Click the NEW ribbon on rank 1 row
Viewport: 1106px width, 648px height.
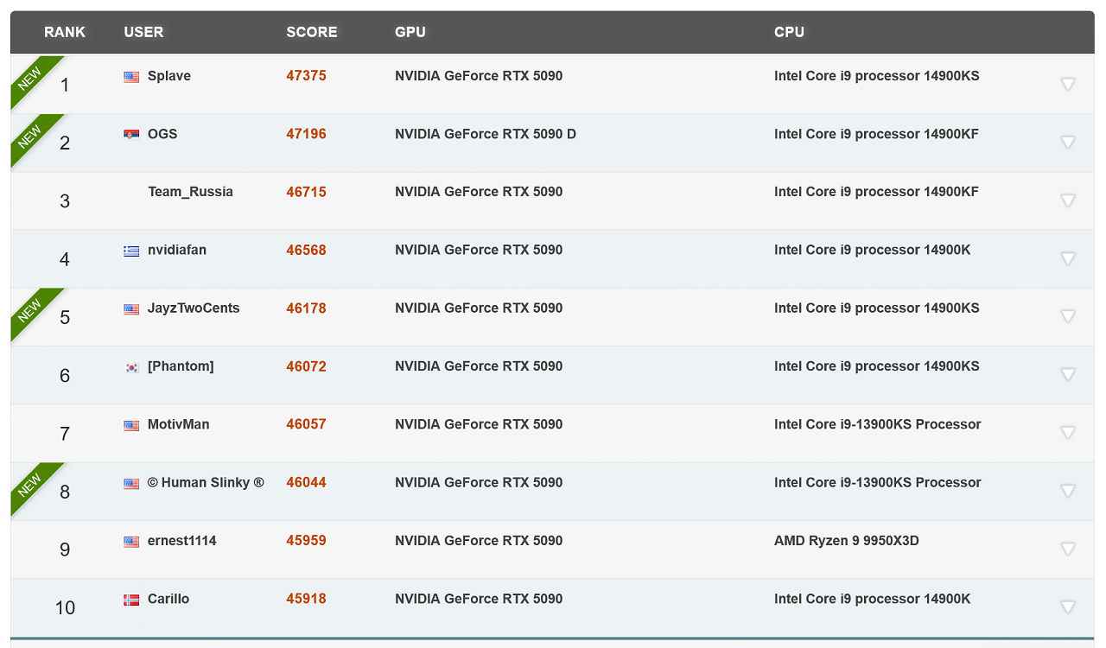31,77
